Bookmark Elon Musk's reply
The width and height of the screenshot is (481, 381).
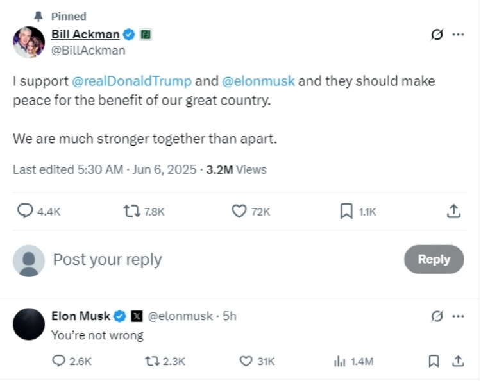click(434, 362)
